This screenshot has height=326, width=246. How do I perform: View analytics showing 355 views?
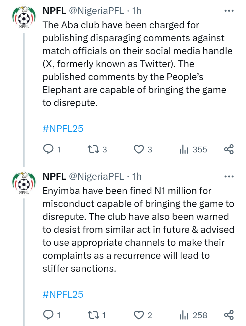tap(184, 149)
